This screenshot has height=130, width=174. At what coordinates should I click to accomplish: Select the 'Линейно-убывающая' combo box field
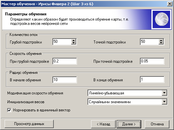point(127,93)
